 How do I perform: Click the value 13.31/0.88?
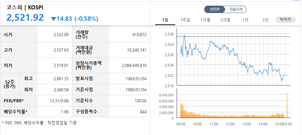click(59, 101)
